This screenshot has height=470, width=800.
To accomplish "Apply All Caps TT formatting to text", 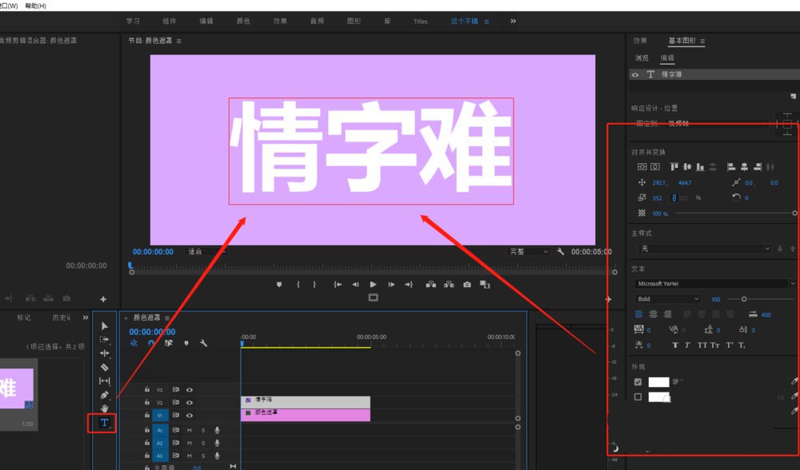I will pos(702,345).
